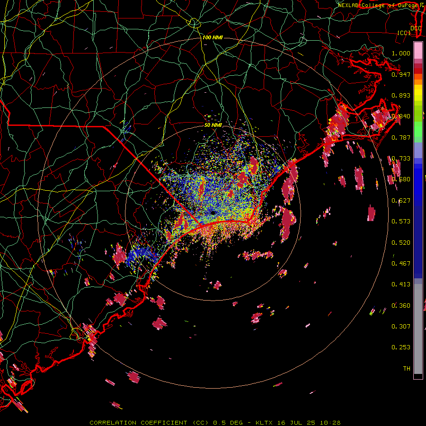Pick the lavender color bar segment near 0.733
This screenshot has width=426, height=426.
click(x=418, y=150)
